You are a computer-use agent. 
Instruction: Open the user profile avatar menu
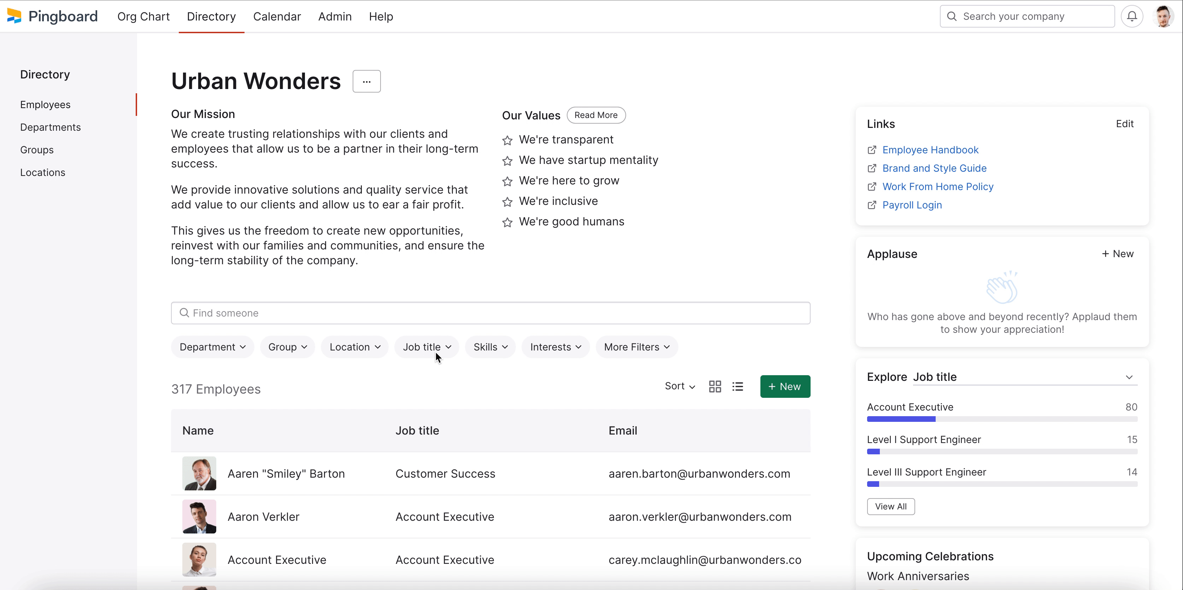pyautogui.click(x=1163, y=17)
